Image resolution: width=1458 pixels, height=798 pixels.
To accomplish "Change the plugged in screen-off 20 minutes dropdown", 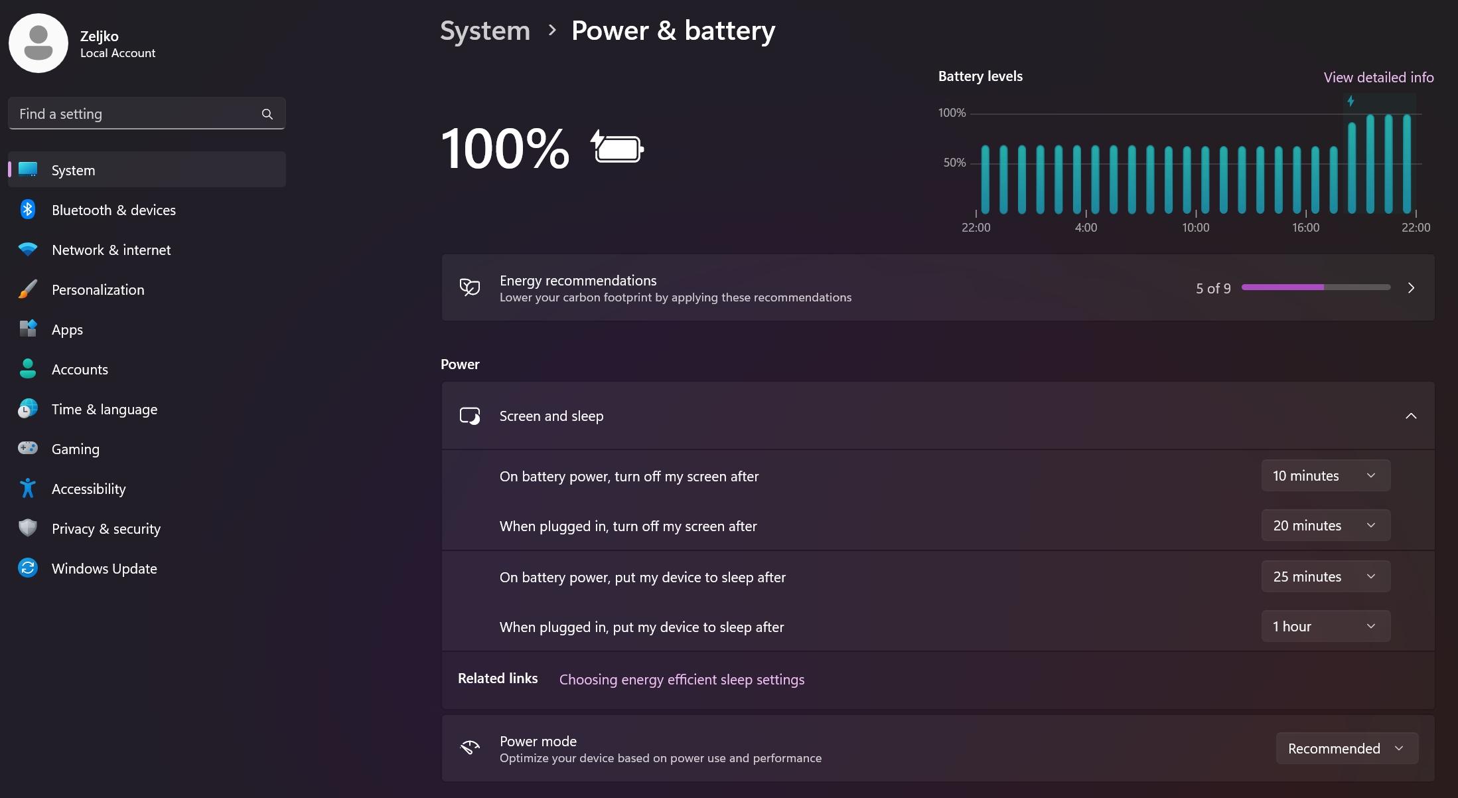I will tap(1325, 526).
